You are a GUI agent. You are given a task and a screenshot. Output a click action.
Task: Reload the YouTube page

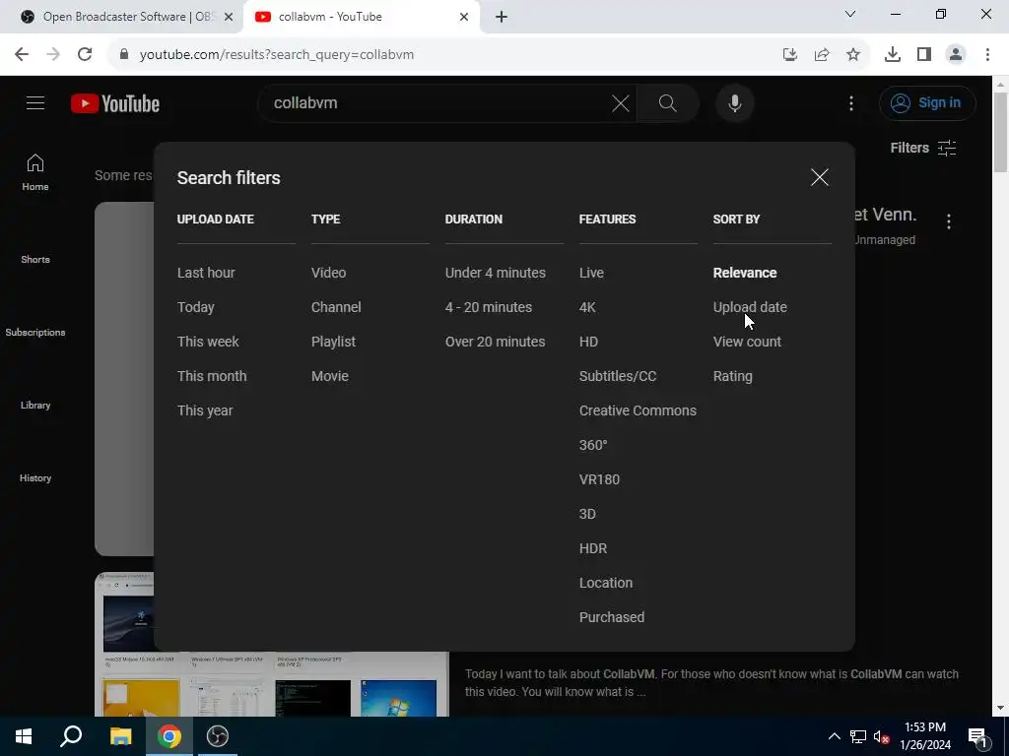tap(85, 55)
